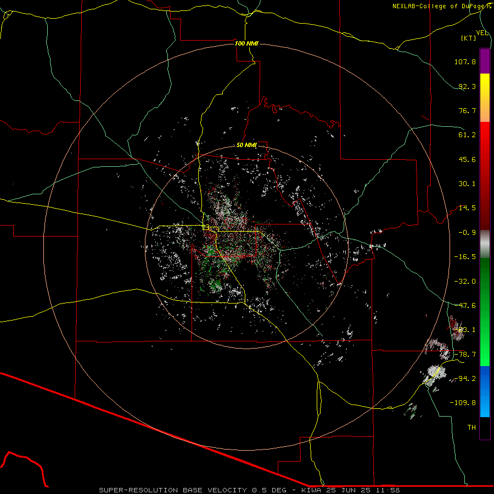
Task: Click the VEL legend heading
Action: coord(482,33)
